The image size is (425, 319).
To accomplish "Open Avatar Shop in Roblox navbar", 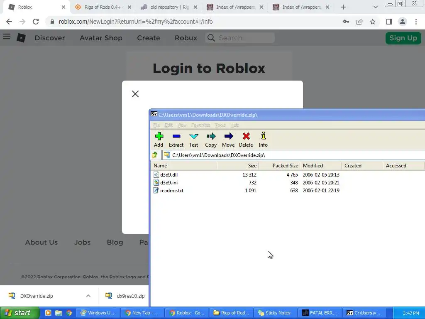I will pos(101,38).
